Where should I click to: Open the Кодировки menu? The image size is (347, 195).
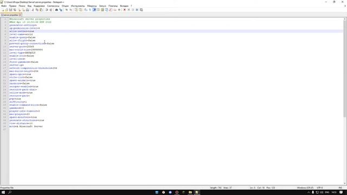point(39,6)
